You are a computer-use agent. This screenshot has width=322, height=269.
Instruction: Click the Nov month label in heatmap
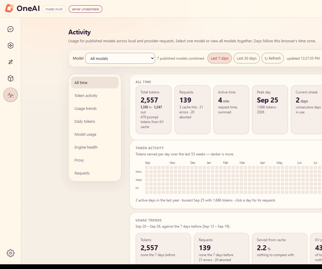pos(172,163)
